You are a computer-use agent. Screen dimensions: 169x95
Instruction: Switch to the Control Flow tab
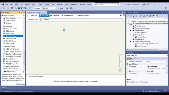32,16
